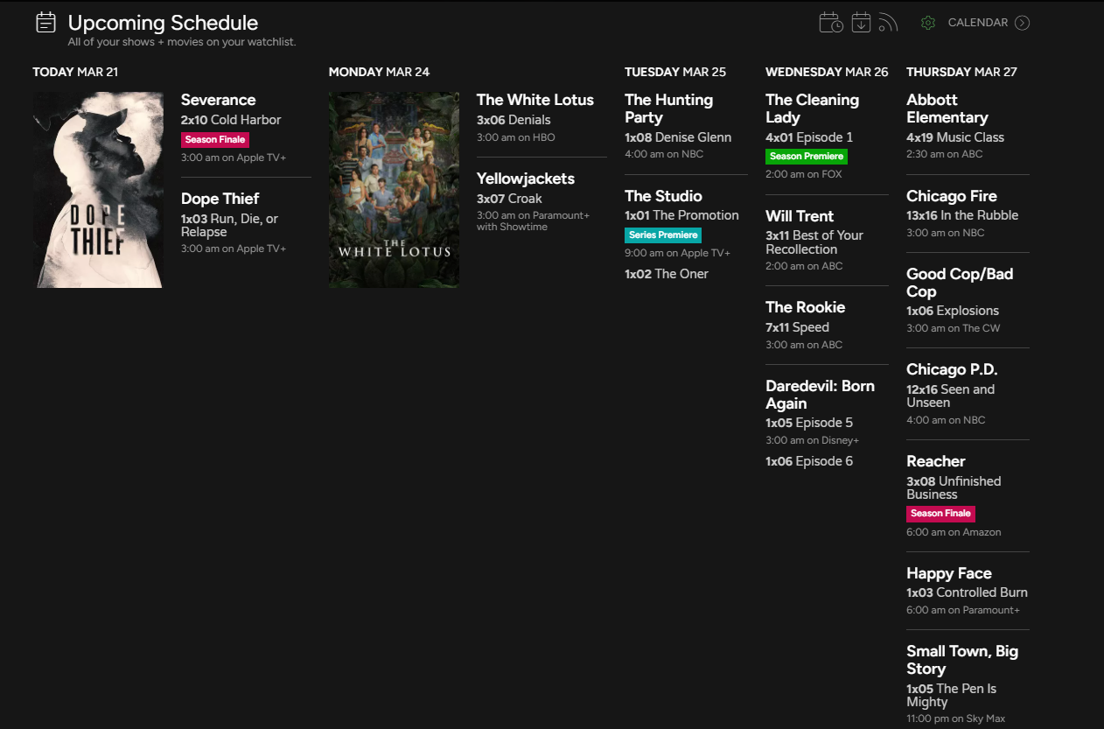Select episode 1x03 Controlled Burn
Viewport: 1104px width, 729px height.
967,592
